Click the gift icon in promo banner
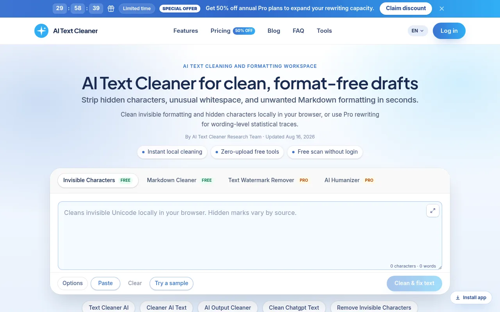Image resolution: width=500 pixels, height=312 pixels. [111, 9]
